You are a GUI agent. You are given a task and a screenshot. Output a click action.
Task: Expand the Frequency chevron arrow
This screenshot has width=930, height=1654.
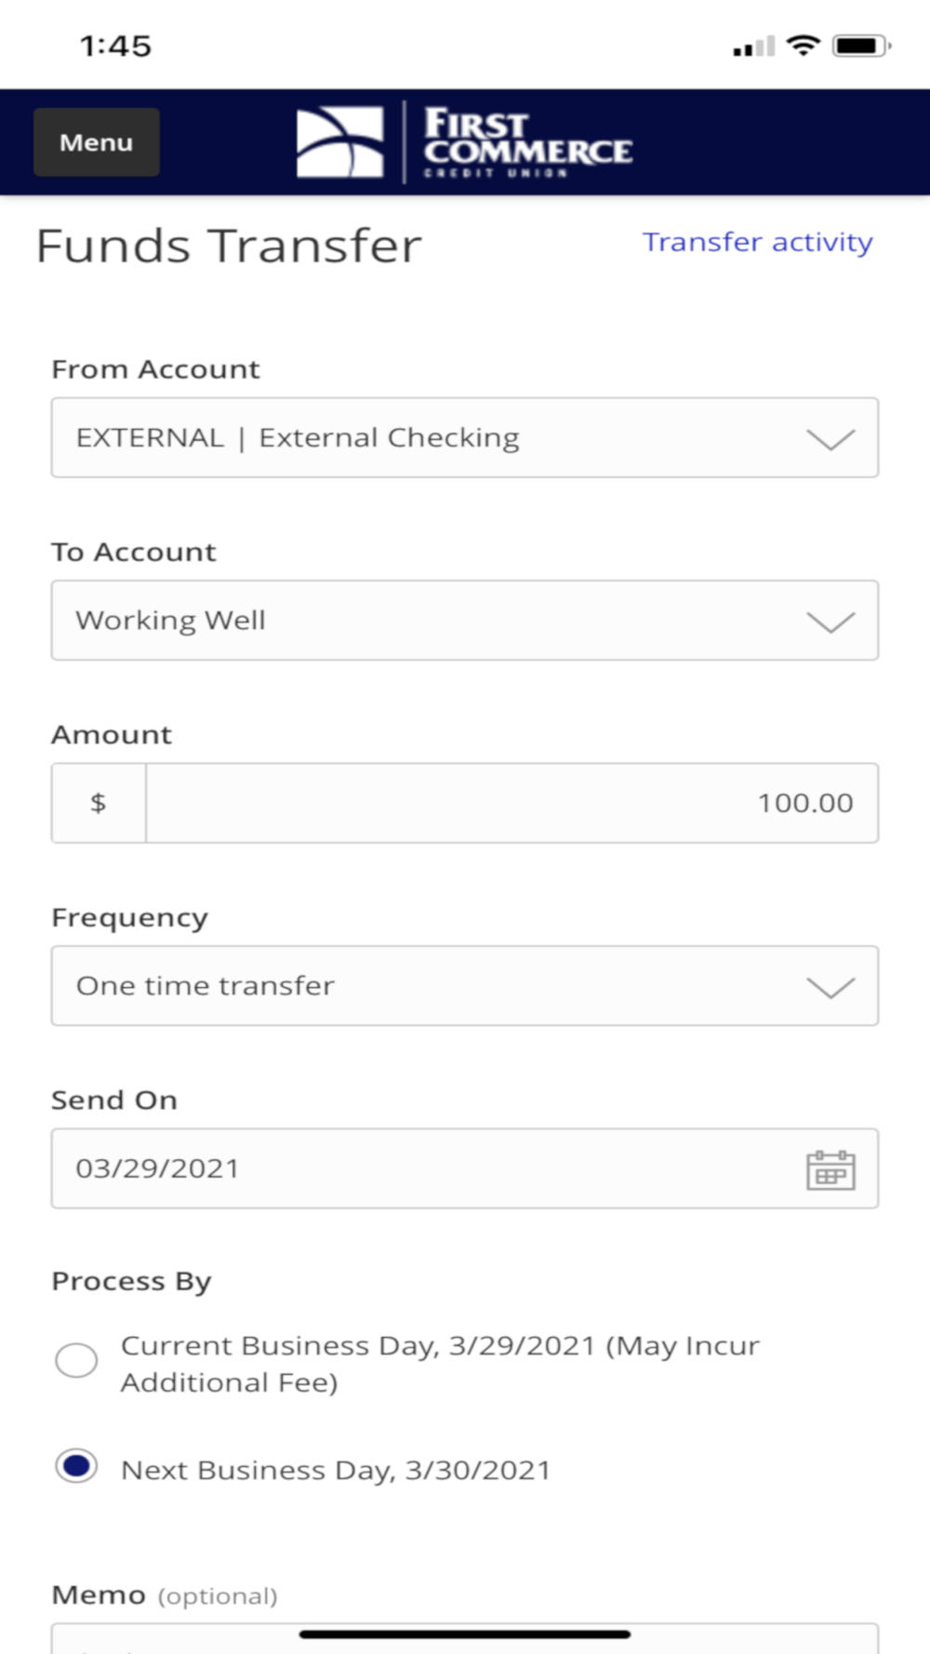(830, 987)
